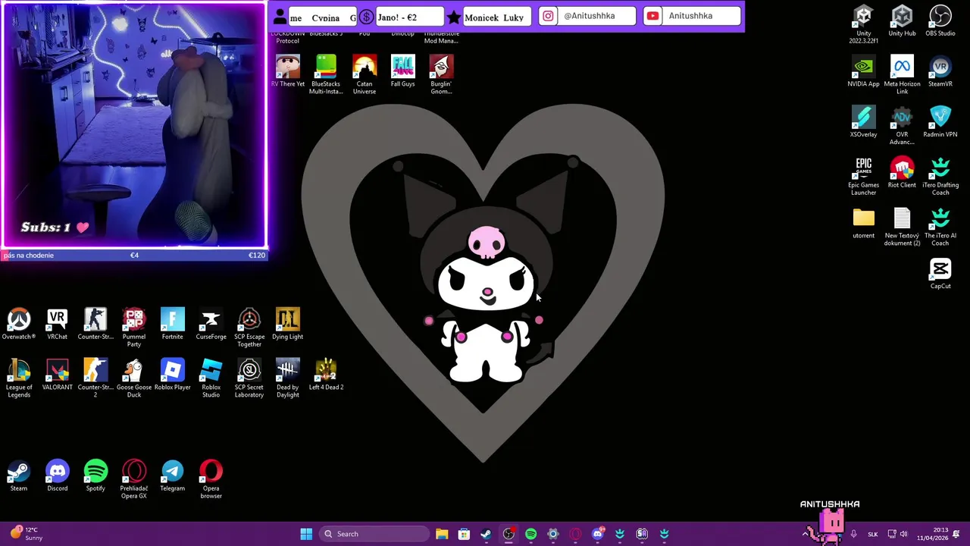This screenshot has width=970, height=546.
Task: Select the Goose Goose Duck icon
Action: pos(133,378)
